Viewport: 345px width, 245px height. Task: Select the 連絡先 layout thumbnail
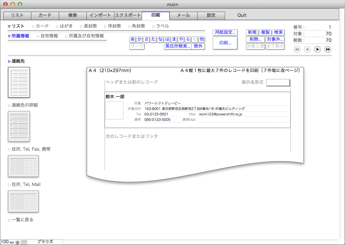[x=19, y=82]
